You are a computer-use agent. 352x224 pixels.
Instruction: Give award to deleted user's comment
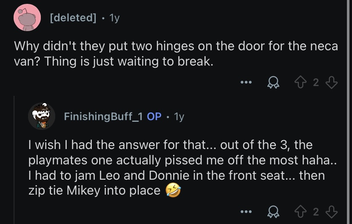point(273,82)
